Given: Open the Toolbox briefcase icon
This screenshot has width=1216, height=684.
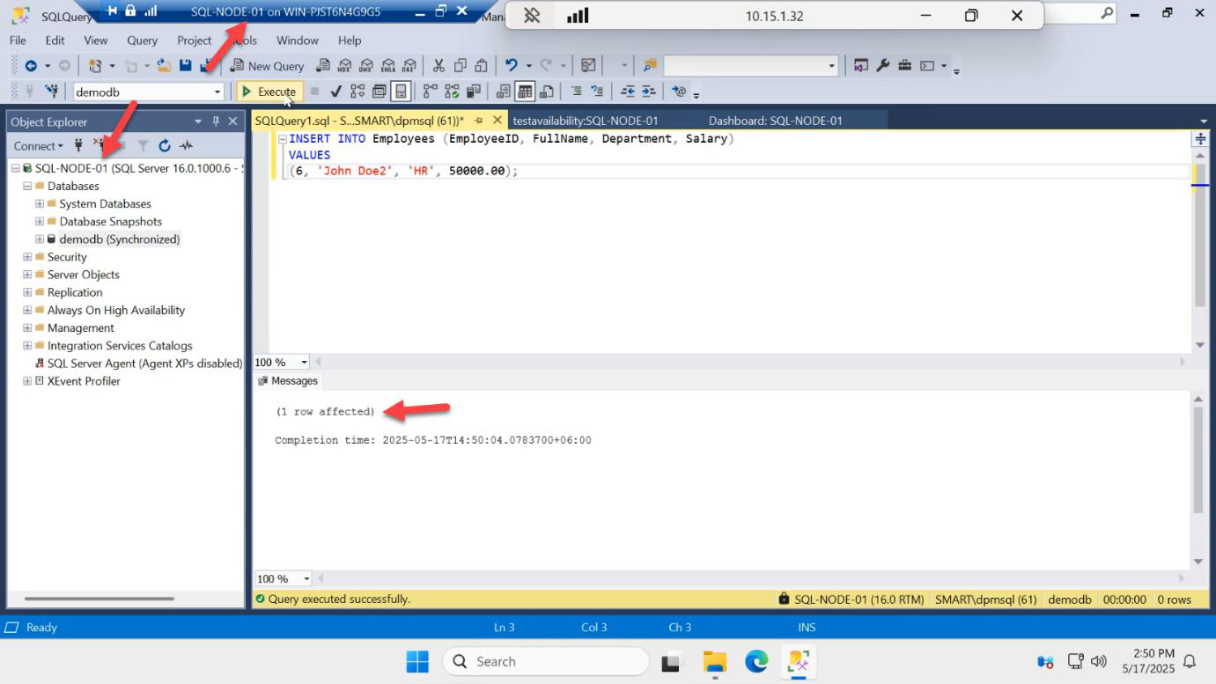Looking at the screenshot, I should [x=904, y=66].
